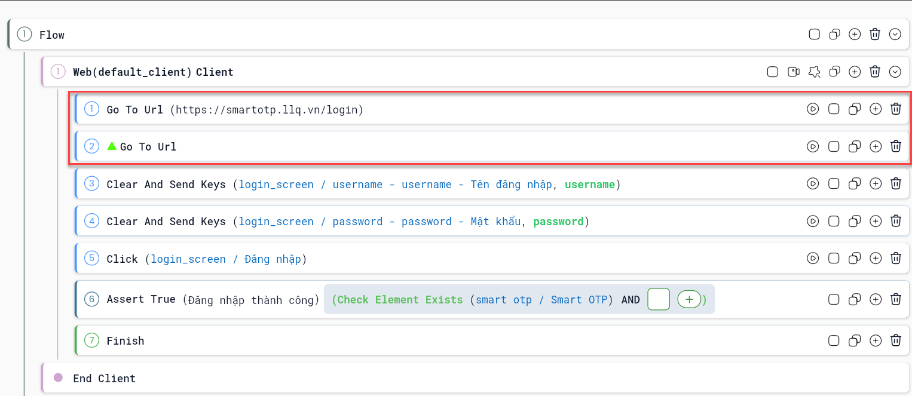Add a step after the Finish step
Image resolution: width=912 pixels, height=396 pixels.
coord(876,340)
